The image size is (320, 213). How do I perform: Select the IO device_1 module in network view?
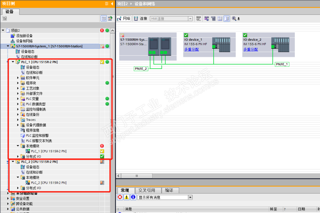(209, 45)
